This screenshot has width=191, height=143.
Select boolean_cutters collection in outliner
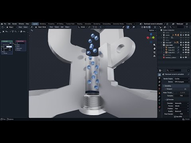click(x=171, y=58)
